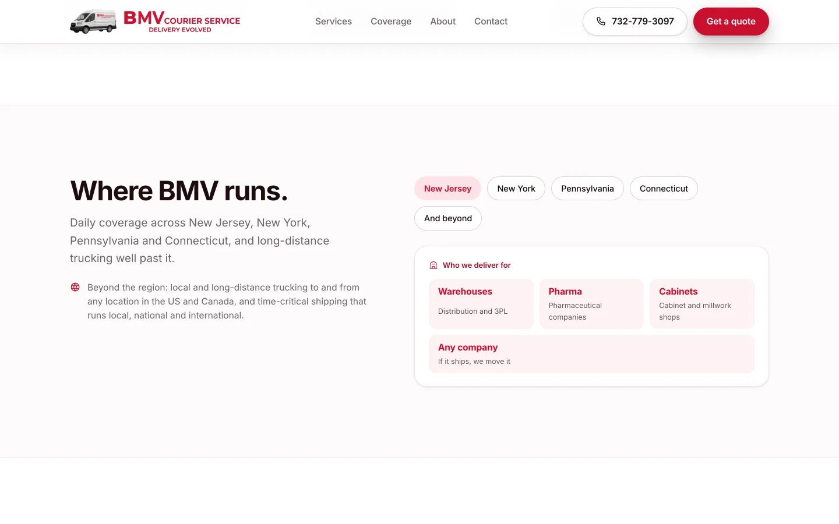Click the warehouse icon by Who we deliver for
Screen dimensions: 839x524
point(433,265)
